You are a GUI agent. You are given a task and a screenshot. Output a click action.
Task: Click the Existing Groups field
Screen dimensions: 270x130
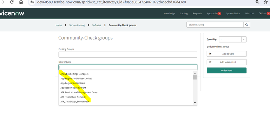click(x=128, y=55)
